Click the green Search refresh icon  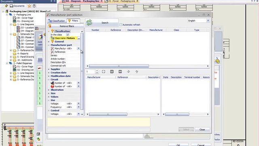coord(89,23)
